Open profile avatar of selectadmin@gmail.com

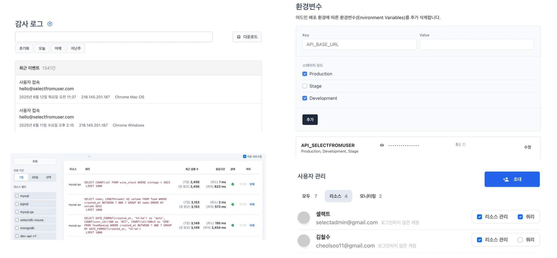coord(304,218)
